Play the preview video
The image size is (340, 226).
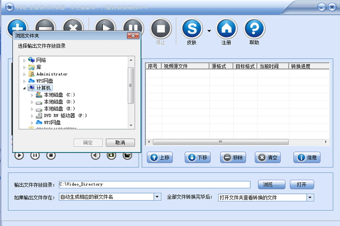point(19,156)
